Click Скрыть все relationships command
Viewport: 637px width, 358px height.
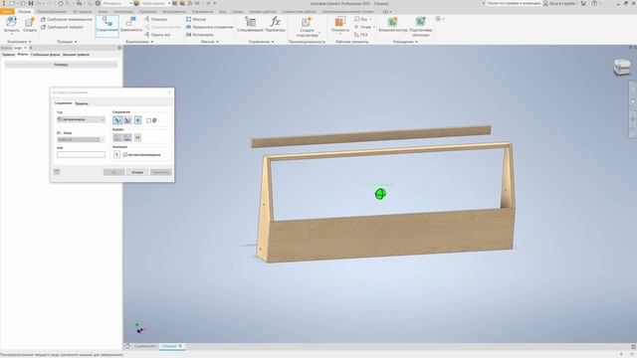point(157,35)
